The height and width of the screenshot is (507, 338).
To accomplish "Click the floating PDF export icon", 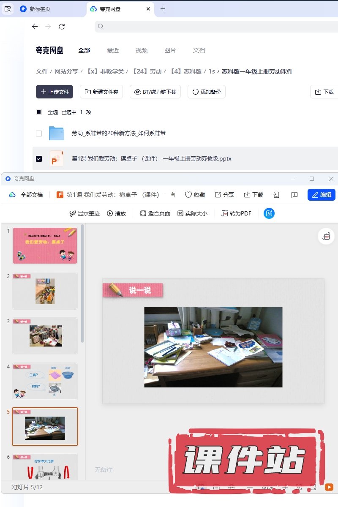I will point(326,236).
